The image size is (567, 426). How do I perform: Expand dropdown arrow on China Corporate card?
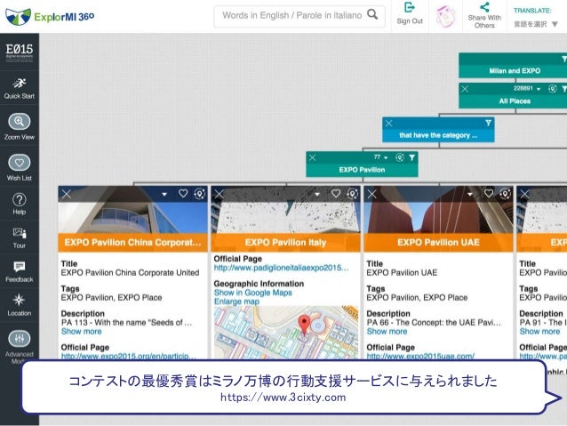pos(164,195)
